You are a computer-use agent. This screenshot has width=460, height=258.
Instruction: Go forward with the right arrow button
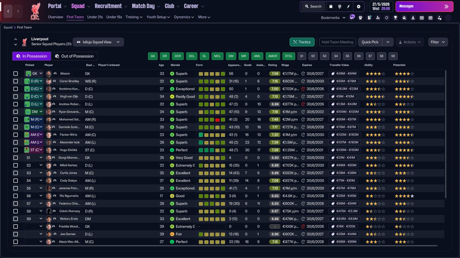(x=18, y=11)
